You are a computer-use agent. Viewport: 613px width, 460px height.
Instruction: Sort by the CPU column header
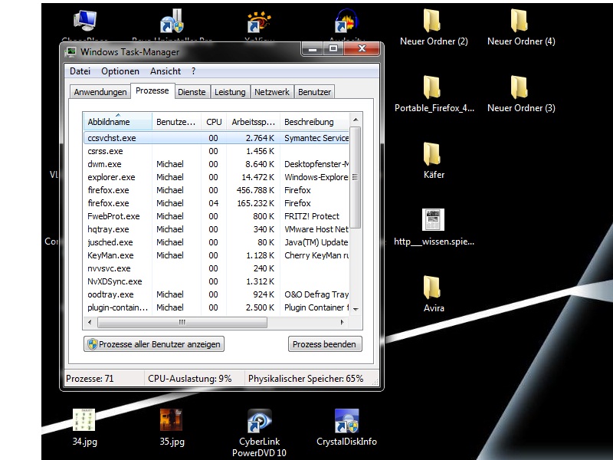pyautogui.click(x=214, y=122)
